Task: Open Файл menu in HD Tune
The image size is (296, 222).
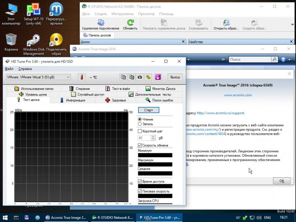Action: pos(9,69)
